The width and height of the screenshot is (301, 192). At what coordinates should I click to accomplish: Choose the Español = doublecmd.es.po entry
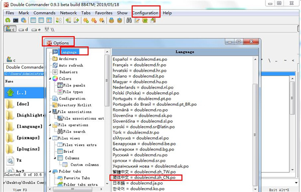coord(140,59)
